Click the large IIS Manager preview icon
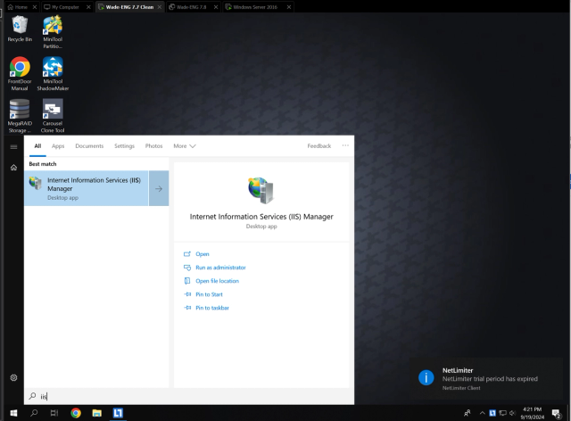The height and width of the screenshot is (421, 571). click(x=261, y=190)
